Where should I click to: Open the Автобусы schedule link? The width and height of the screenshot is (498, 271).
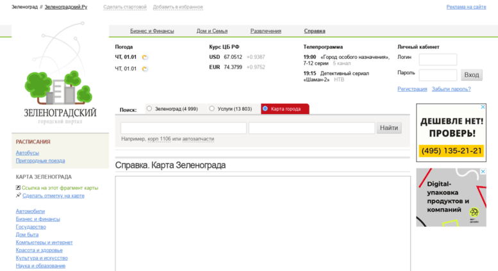click(28, 153)
